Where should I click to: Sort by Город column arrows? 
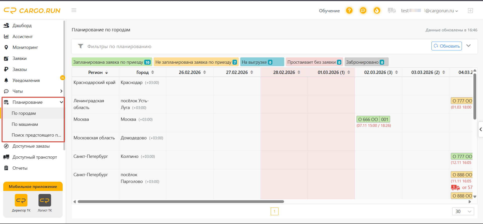(x=153, y=72)
